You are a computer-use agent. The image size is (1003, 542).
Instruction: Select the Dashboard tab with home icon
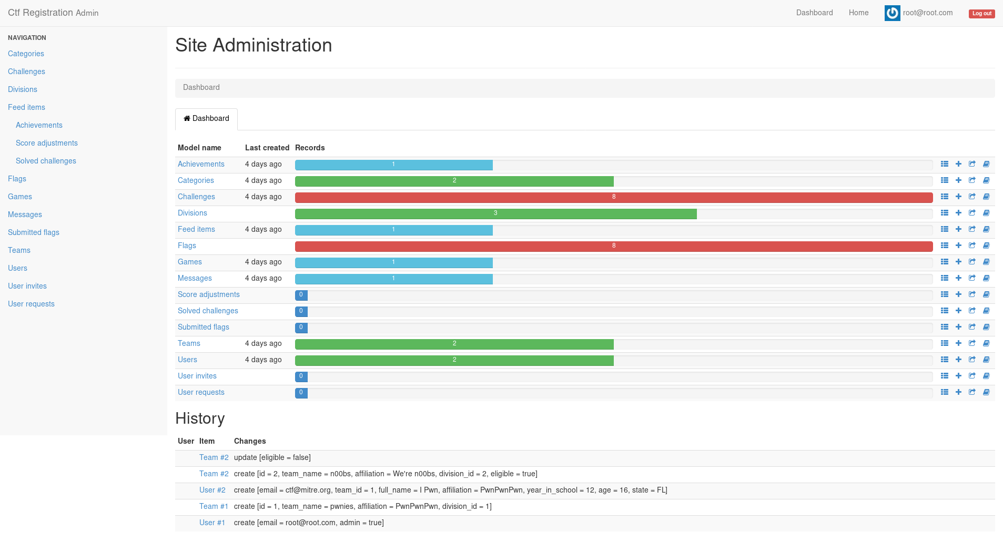(206, 119)
